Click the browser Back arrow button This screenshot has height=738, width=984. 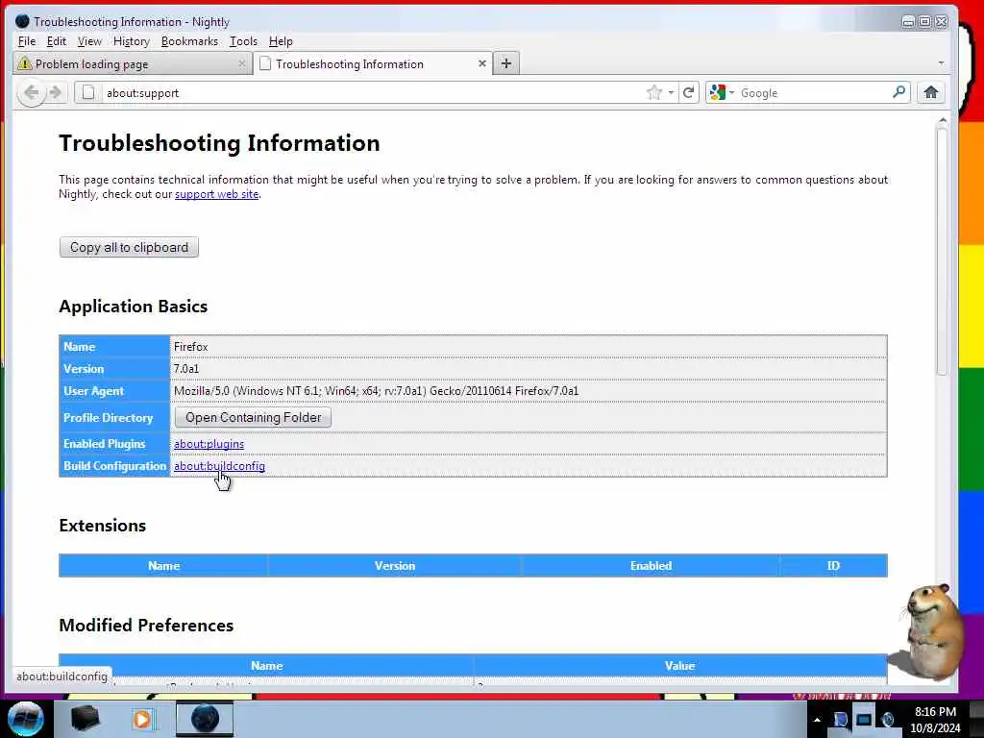tap(32, 93)
